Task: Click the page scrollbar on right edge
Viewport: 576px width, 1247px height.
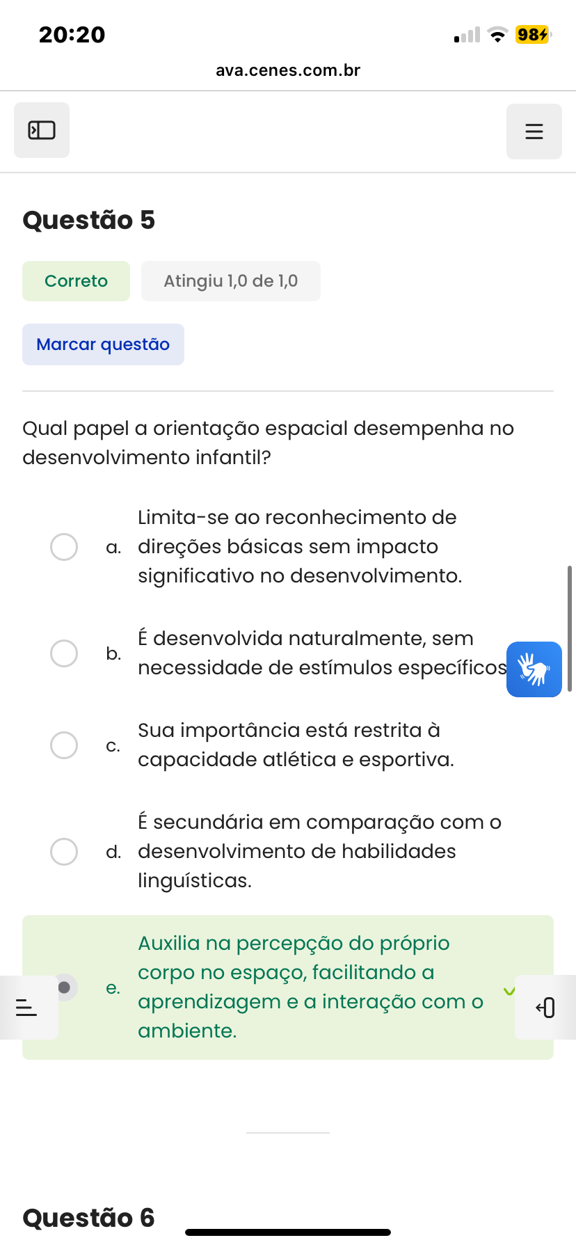Action: [x=570, y=628]
